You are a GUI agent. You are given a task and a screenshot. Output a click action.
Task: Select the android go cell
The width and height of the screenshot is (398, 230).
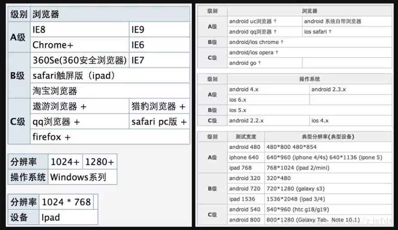click(265, 63)
